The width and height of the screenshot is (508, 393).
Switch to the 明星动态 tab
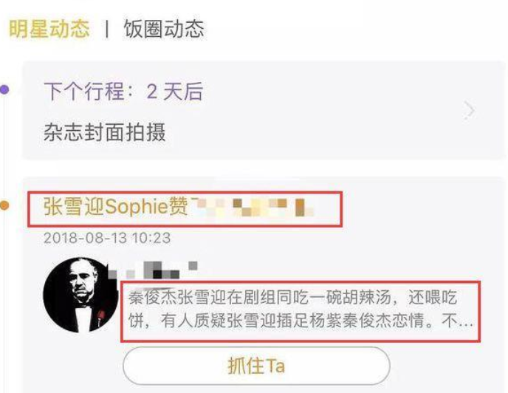tap(49, 29)
